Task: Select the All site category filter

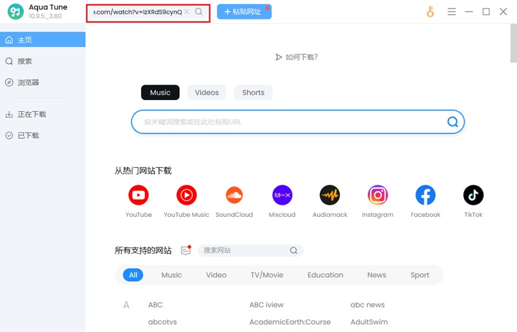Action: [x=133, y=275]
